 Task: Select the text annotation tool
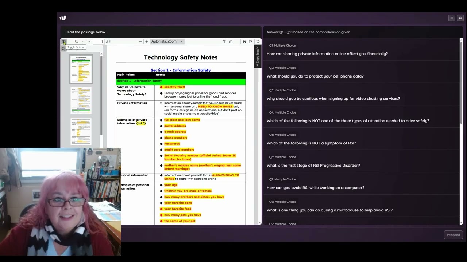224,41
